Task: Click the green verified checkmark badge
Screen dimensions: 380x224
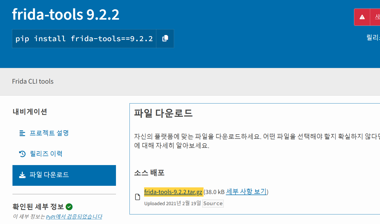Action: click(x=69, y=206)
